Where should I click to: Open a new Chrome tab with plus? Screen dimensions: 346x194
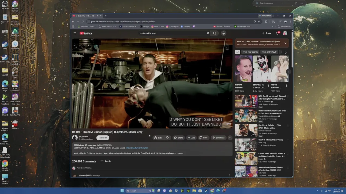106,16
